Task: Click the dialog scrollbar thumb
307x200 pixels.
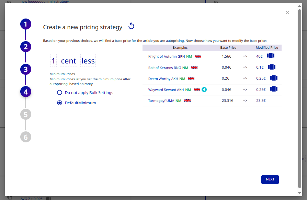Action: 299,98
